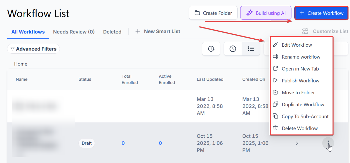Switch to the clock recent view icon

pos(233,49)
